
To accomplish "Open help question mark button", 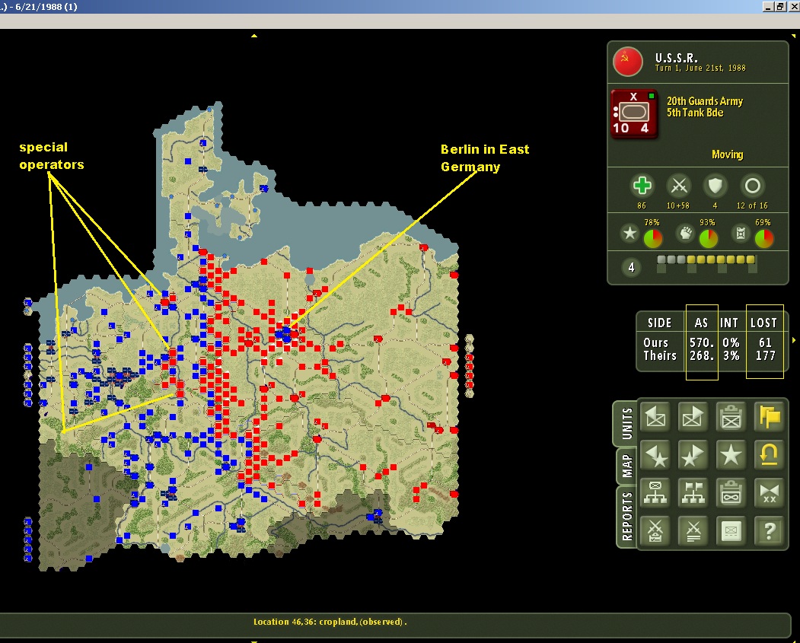I will [769, 531].
